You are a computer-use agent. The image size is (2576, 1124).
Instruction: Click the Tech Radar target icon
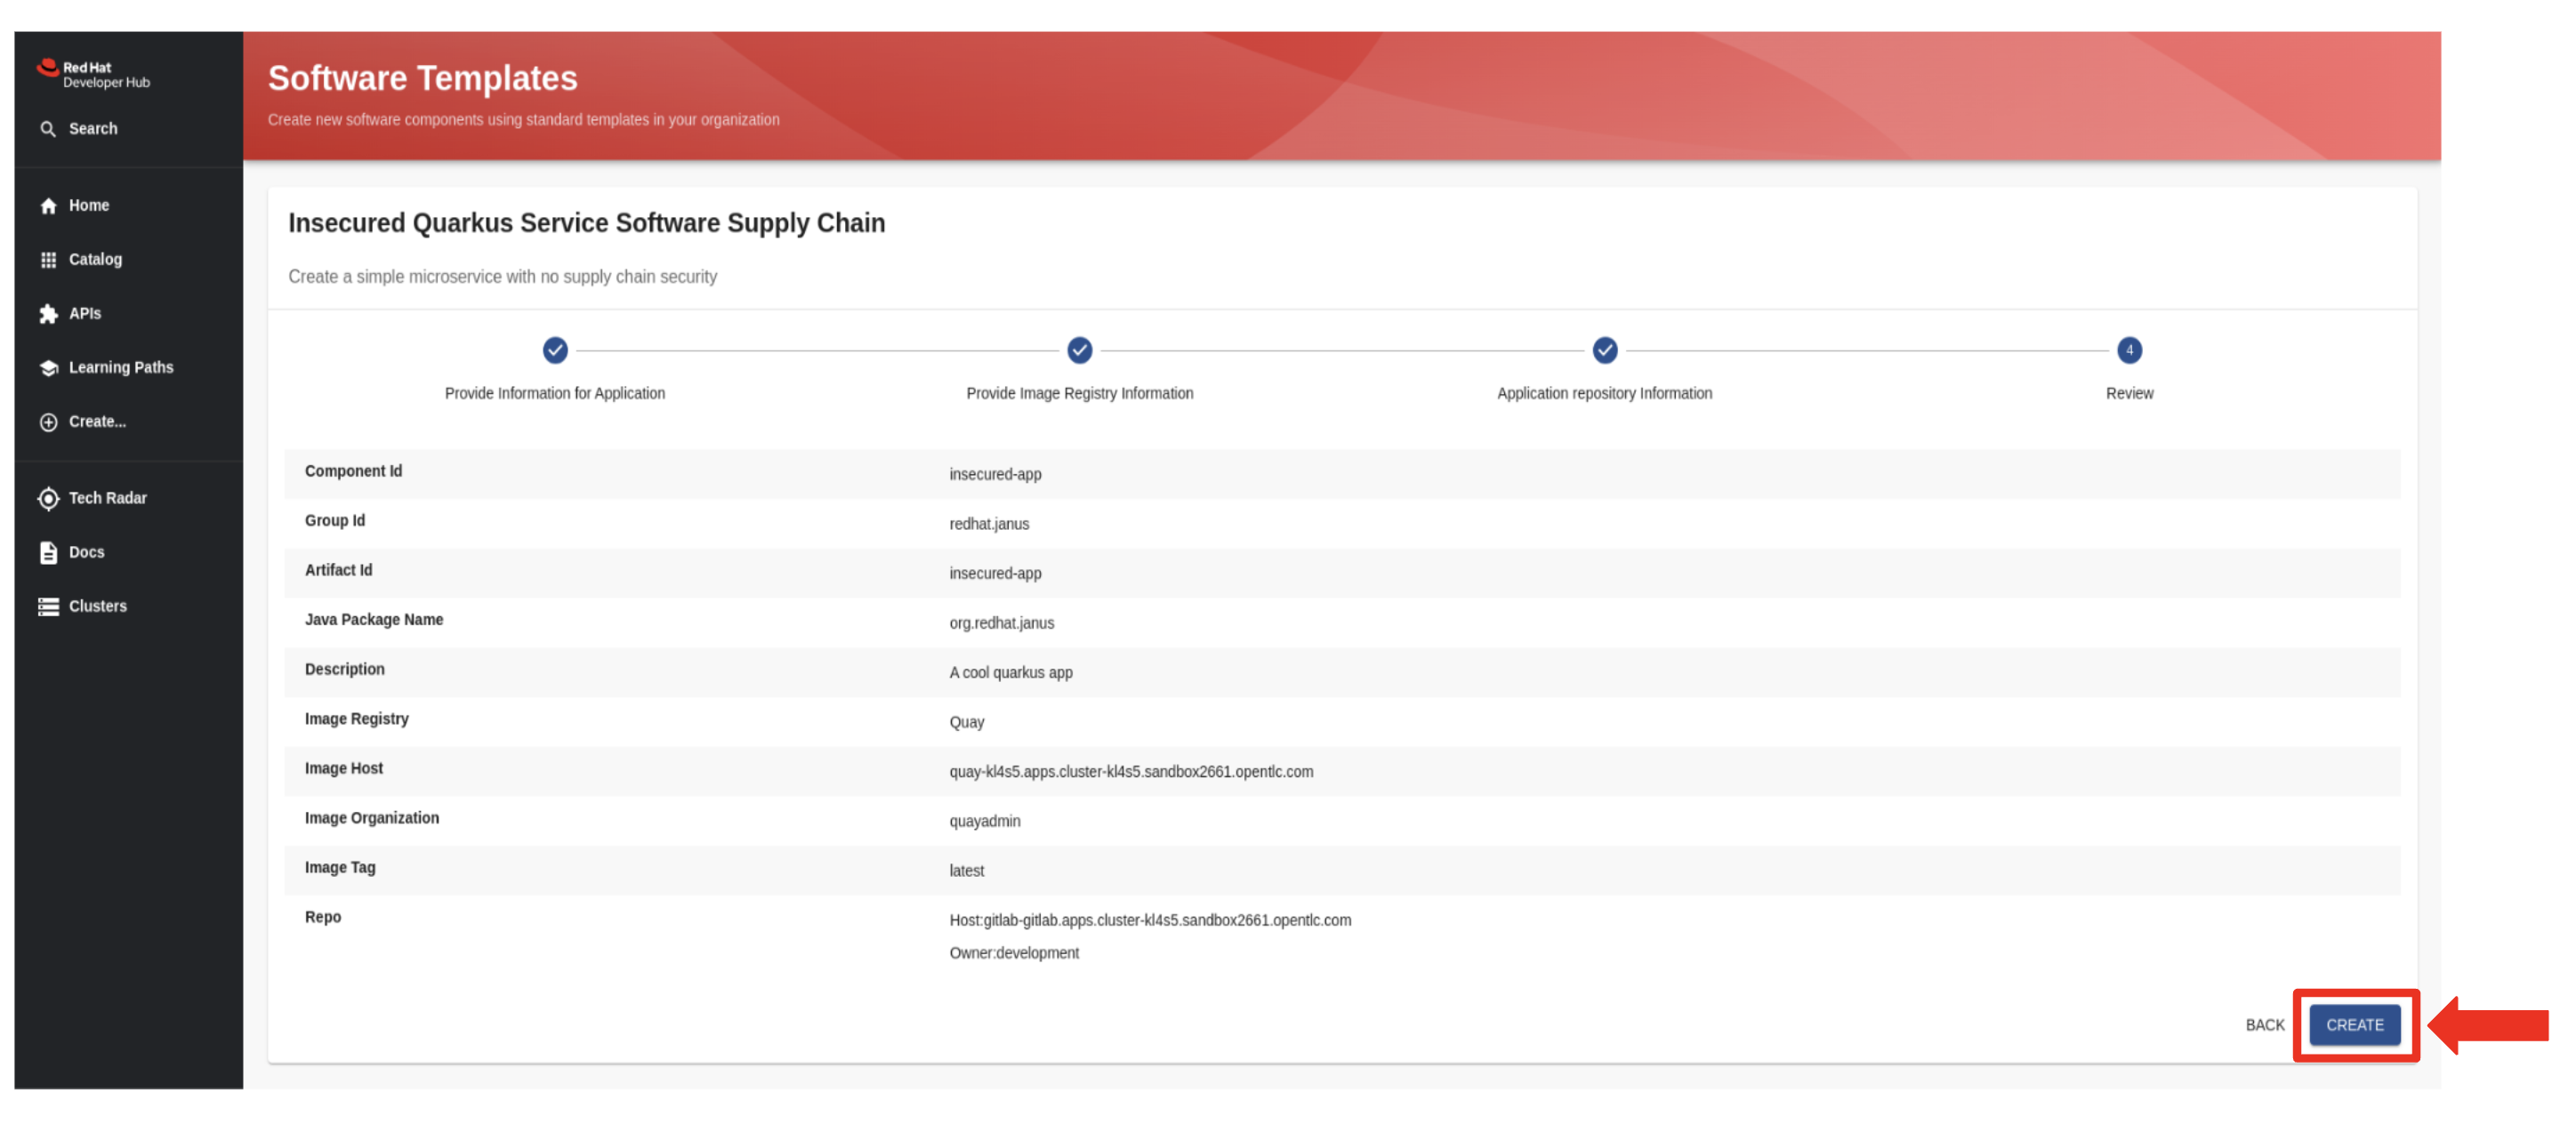point(48,498)
